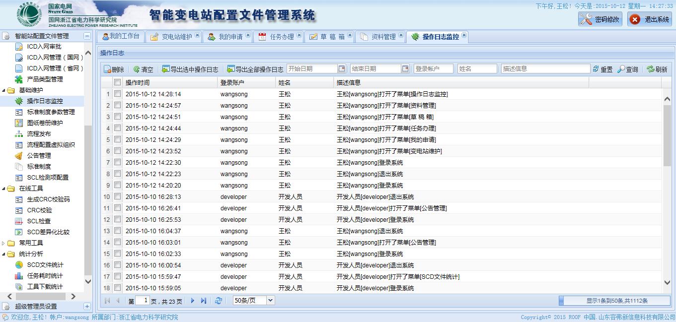
Task: Go to next page of logs
Action: pyautogui.click(x=193, y=301)
